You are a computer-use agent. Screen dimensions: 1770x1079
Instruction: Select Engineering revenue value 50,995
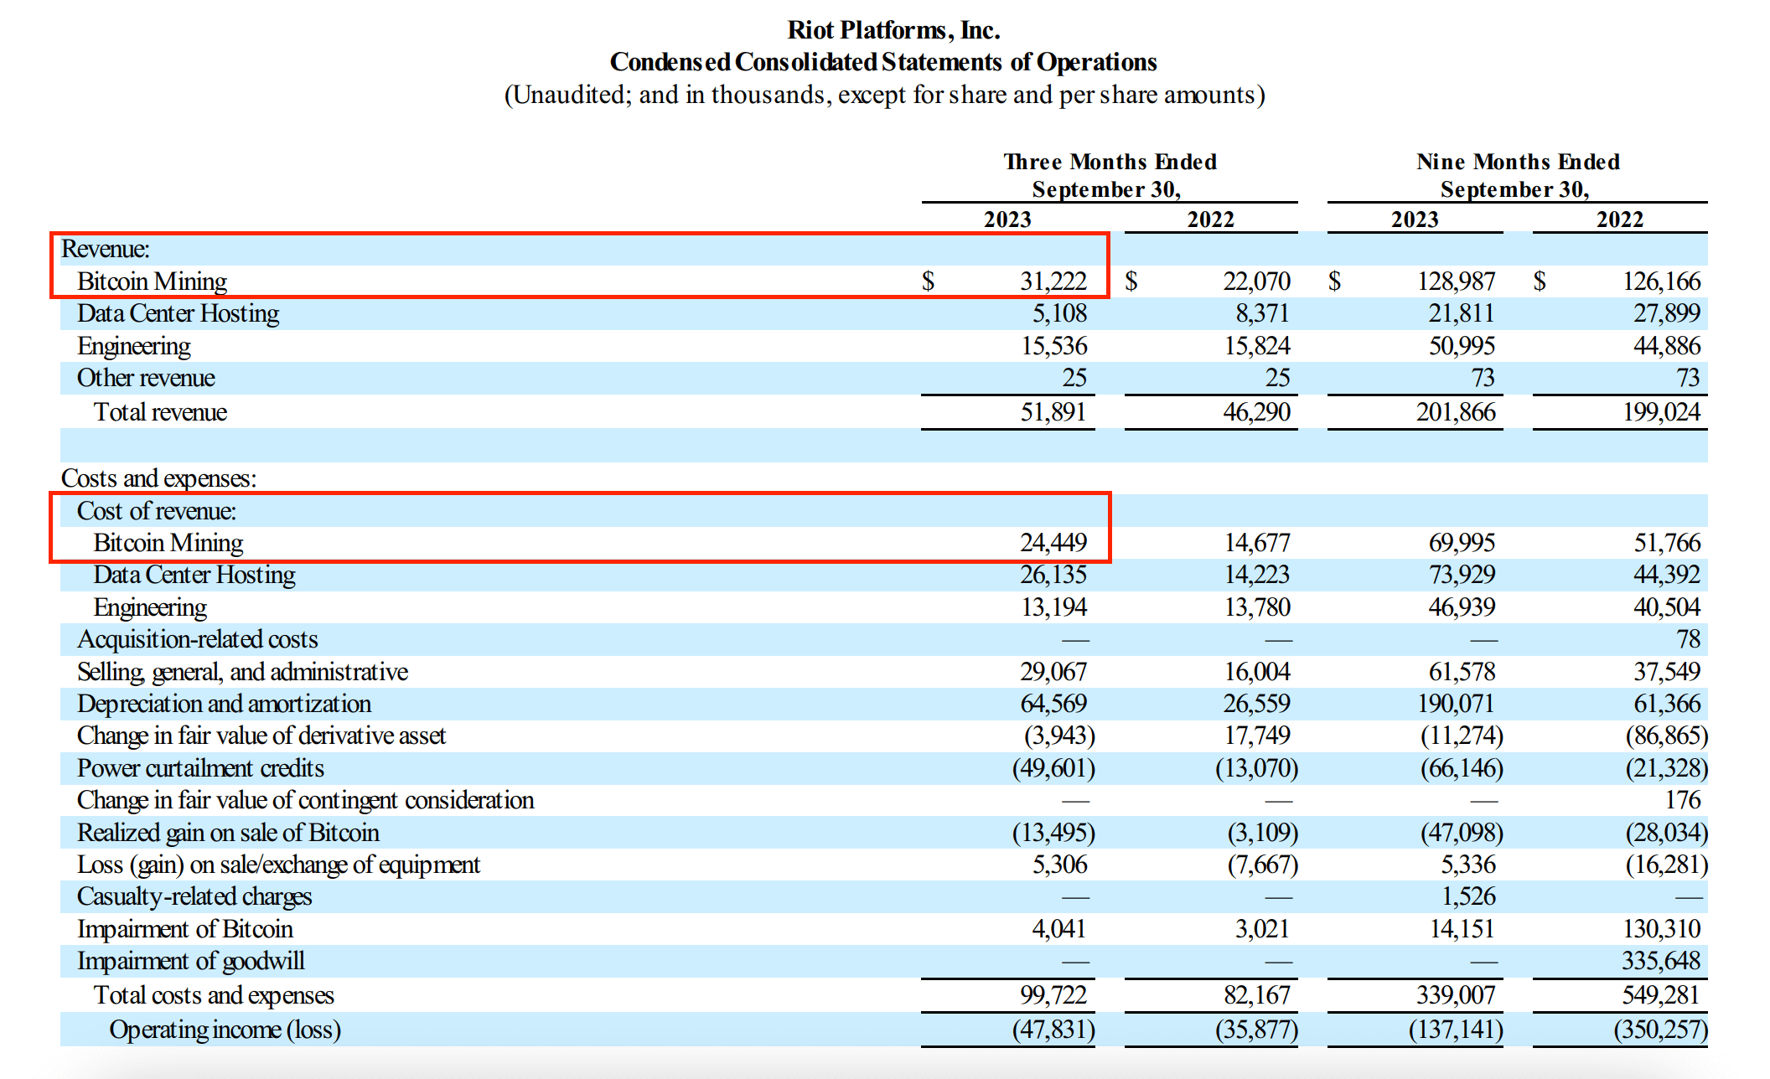(1462, 346)
